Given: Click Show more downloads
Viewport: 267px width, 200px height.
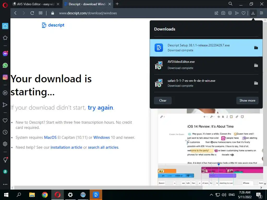Looking at the screenshot, I should [247, 101].
